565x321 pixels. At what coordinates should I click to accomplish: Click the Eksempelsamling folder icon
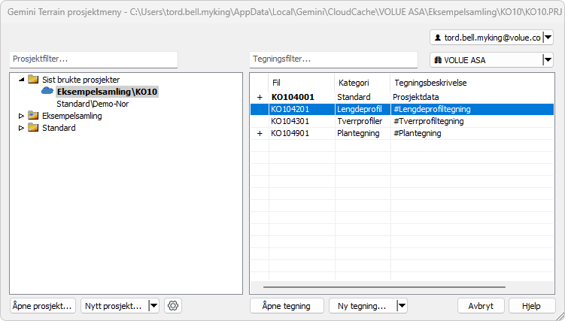point(32,116)
